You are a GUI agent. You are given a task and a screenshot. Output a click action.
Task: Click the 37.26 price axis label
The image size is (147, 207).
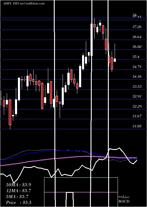pos(137,27)
